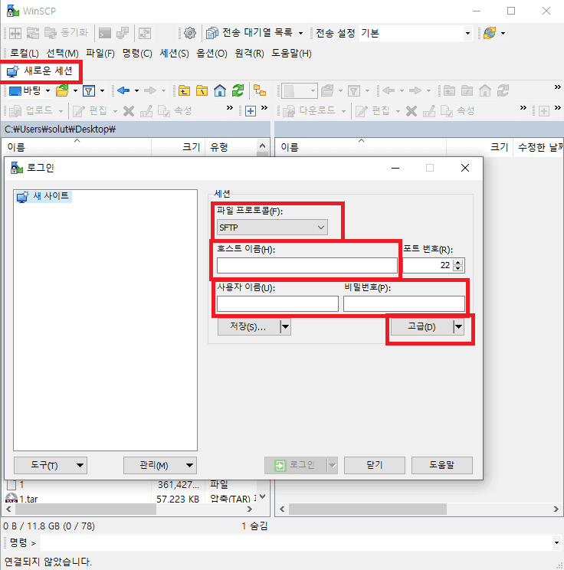The image size is (564, 570).
Task: Increase the port number with up stepper
Action: point(458,262)
